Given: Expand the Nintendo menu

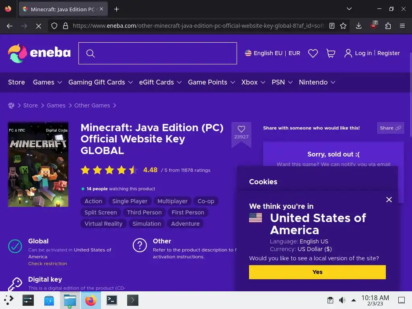Looking at the screenshot, I should coord(317,82).
